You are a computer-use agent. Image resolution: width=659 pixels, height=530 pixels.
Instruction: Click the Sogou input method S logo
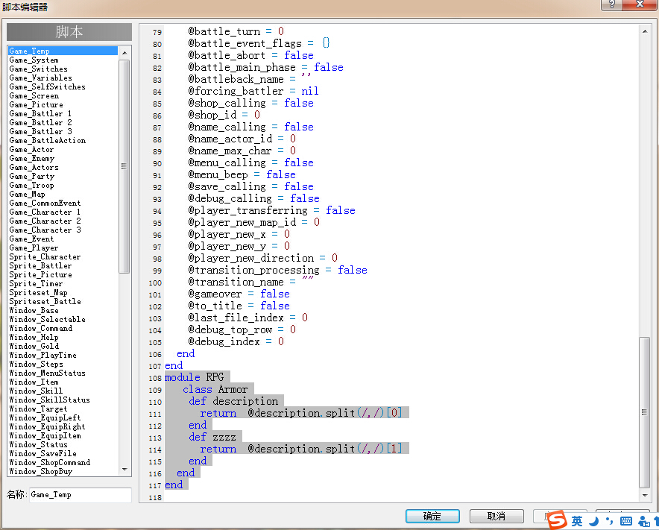pyautogui.click(x=557, y=520)
